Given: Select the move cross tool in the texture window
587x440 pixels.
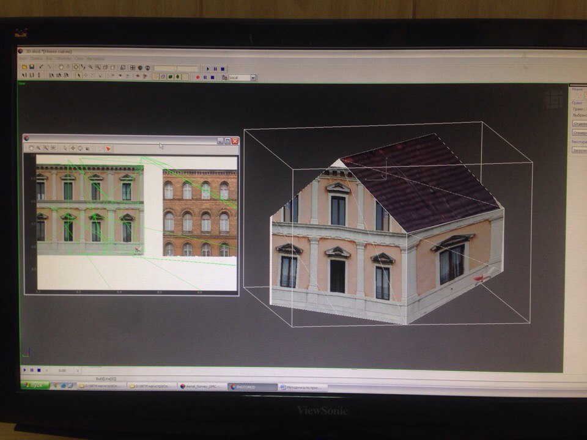Looking at the screenshot, I should tap(73, 148).
